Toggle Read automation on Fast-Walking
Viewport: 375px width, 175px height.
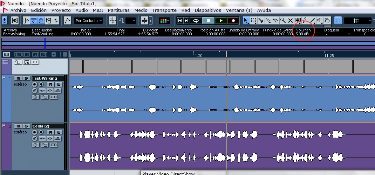click(x=50, y=85)
